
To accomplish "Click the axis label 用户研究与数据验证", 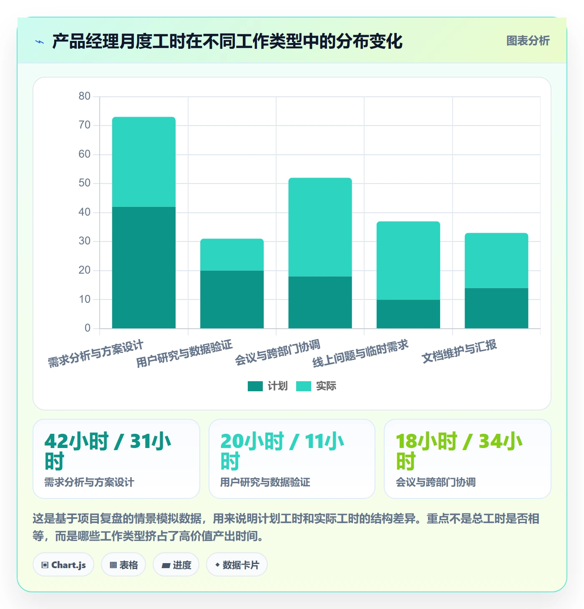I will click(184, 354).
